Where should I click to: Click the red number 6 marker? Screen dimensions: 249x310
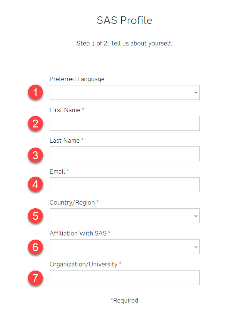pos(35,247)
